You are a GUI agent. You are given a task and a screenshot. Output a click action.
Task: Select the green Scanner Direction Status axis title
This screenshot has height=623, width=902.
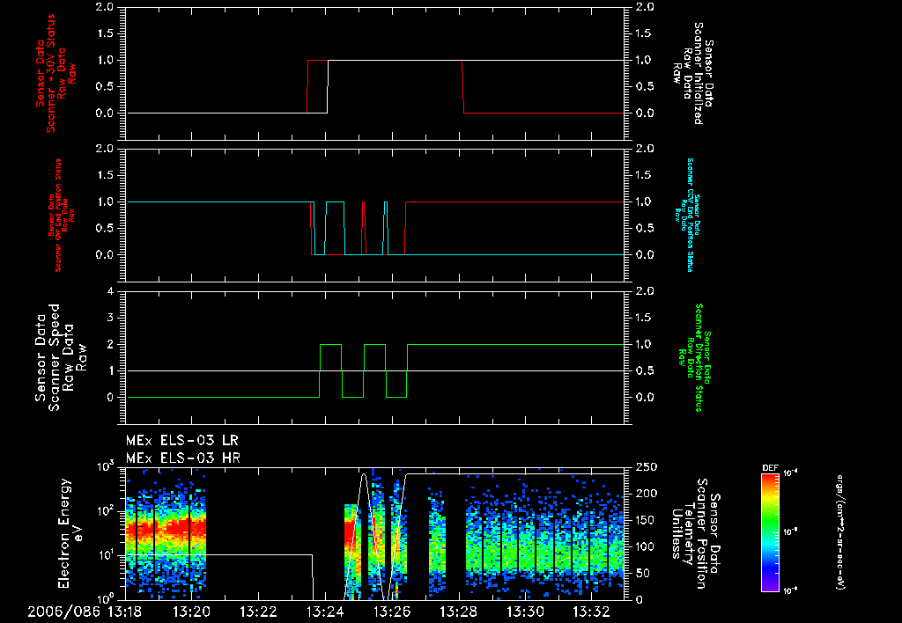click(x=694, y=357)
